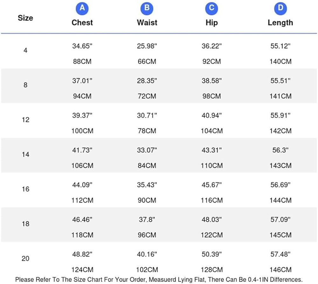This screenshot has width=318, height=284.
Task: Click the Size column header
Action: tap(25, 18)
